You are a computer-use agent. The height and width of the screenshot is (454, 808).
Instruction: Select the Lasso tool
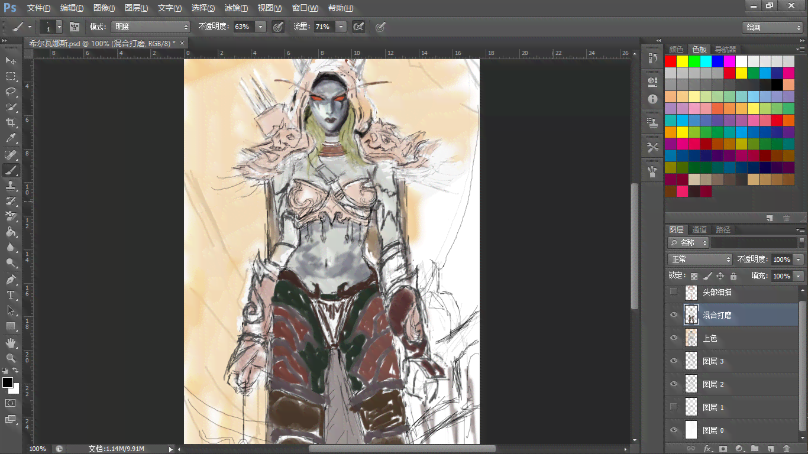coord(11,91)
